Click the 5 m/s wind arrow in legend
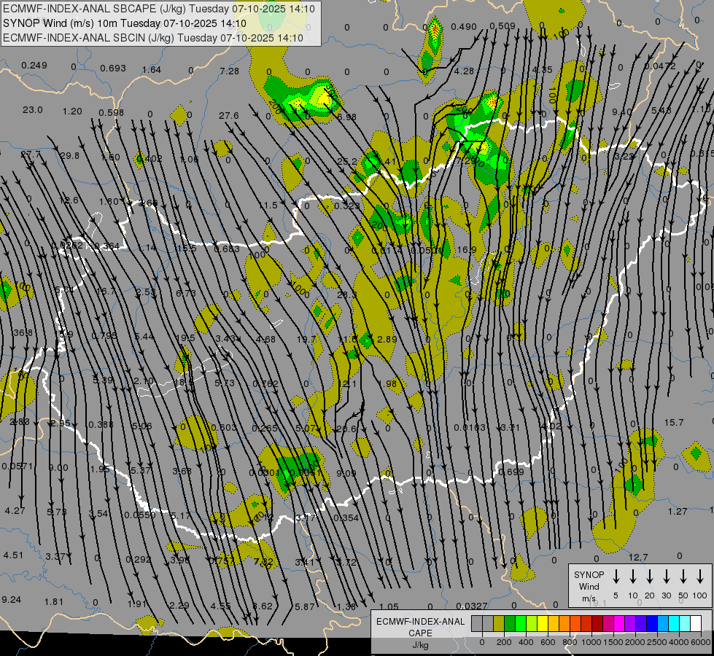This screenshot has width=714, height=656. (x=616, y=577)
